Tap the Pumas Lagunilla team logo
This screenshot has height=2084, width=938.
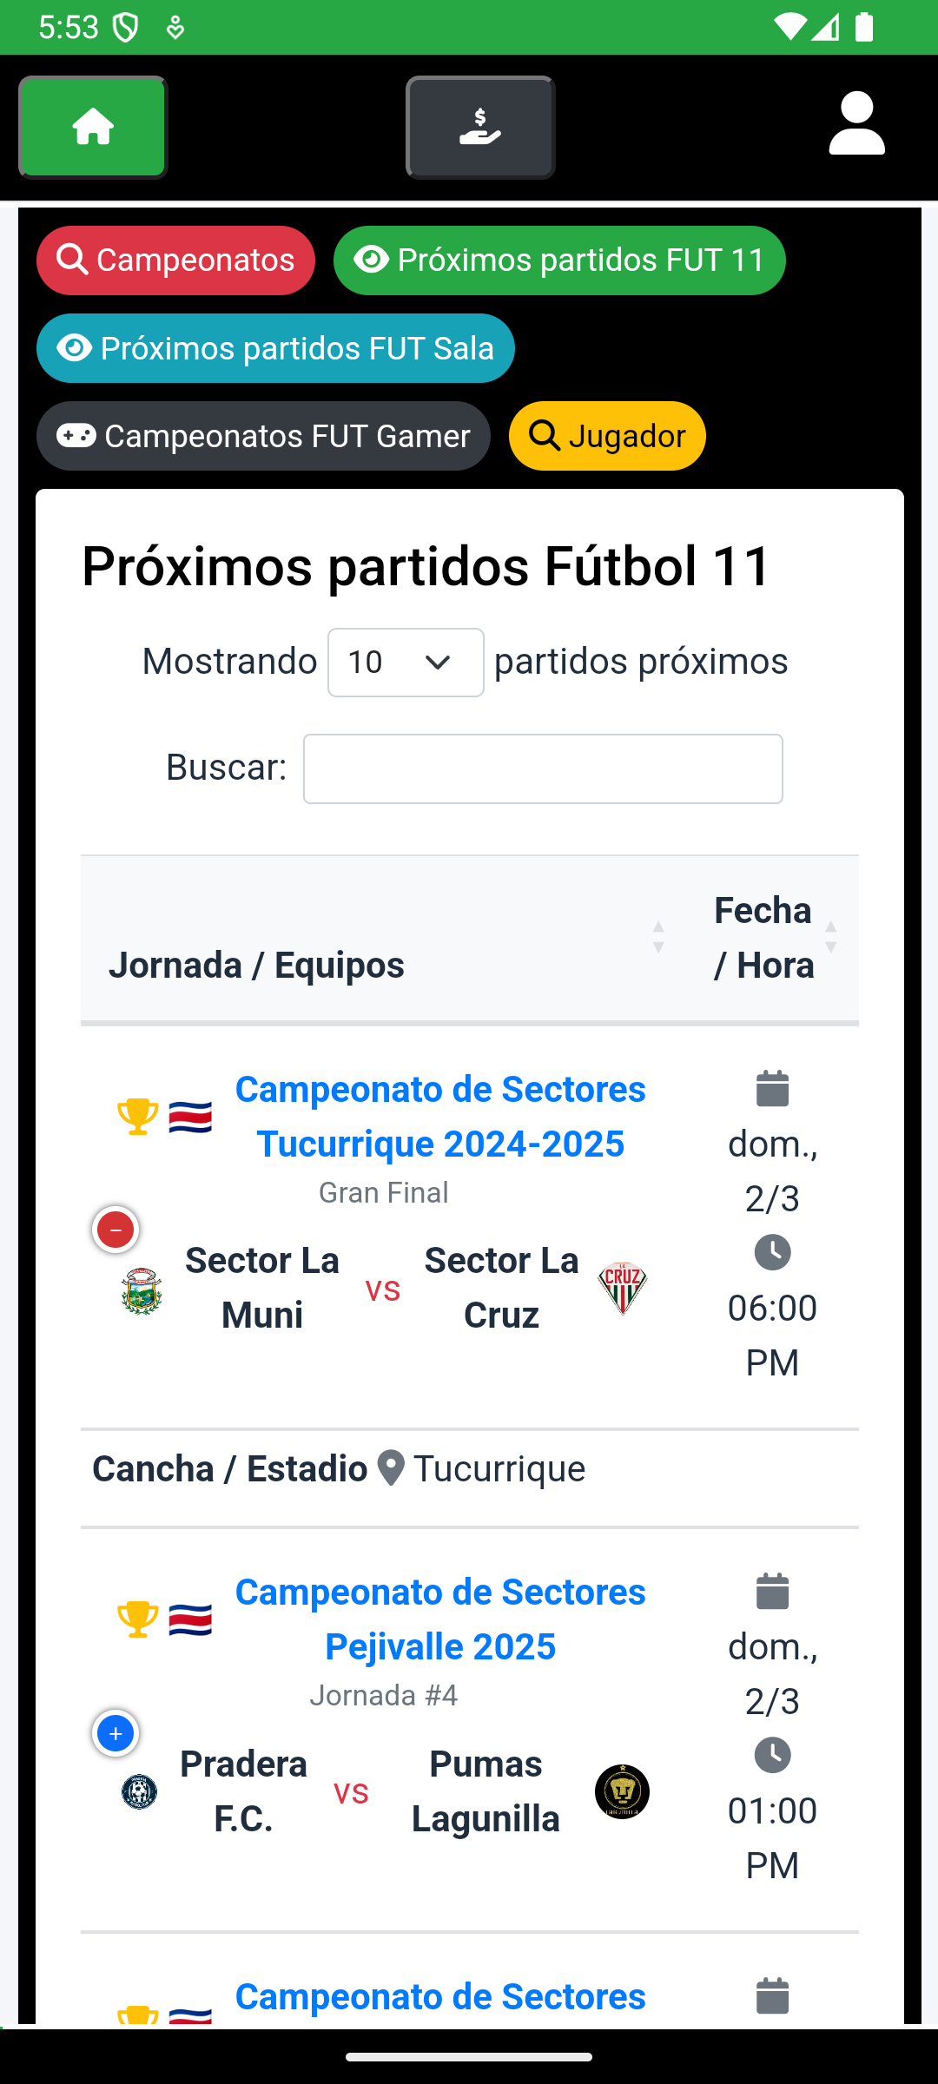point(622,1791)
